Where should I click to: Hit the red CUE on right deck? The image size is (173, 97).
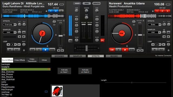coord(112,50)
